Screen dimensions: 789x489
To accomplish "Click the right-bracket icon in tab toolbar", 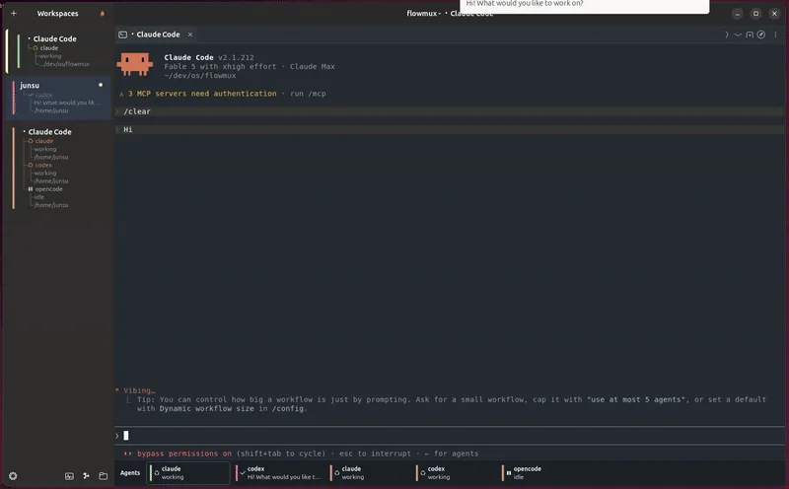I will coord(726,35).
